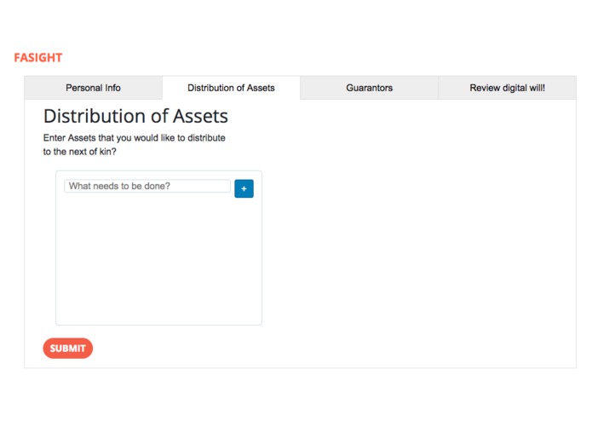This screenshot has width=592, height=421.
Task: Open the Personal Info tab
Action: click(x=93, y=88)
